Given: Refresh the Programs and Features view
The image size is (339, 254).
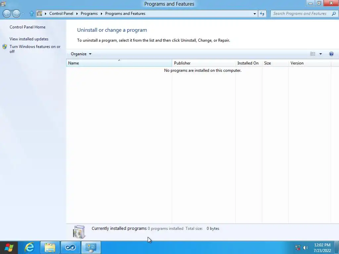Looking at the screenshot, I should (x=262, y=14).
